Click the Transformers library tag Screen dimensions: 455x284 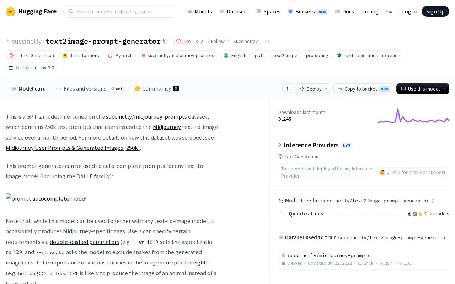(x=81, y=55)
